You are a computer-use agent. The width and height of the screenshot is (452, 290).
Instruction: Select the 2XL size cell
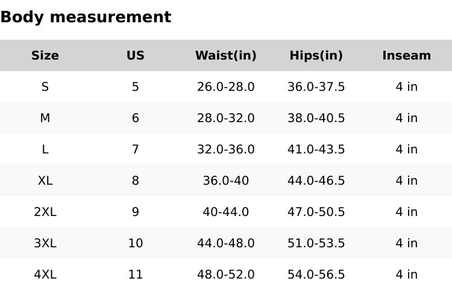tap(45, 212)
